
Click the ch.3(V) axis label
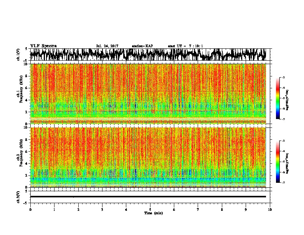coord(18,197)
